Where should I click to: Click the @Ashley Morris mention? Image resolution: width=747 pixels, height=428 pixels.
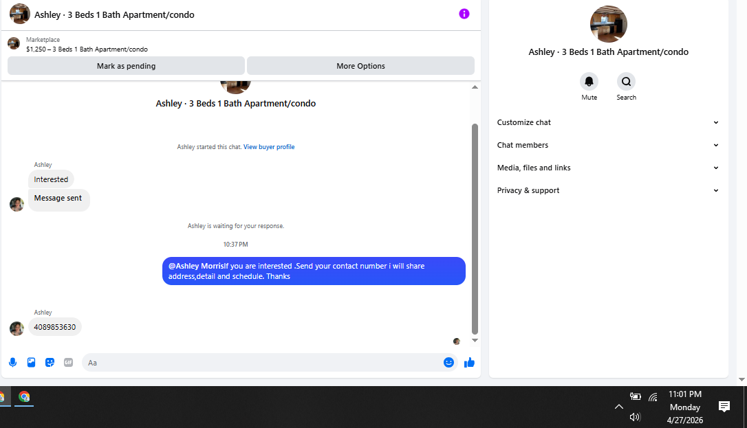point(196,266)
